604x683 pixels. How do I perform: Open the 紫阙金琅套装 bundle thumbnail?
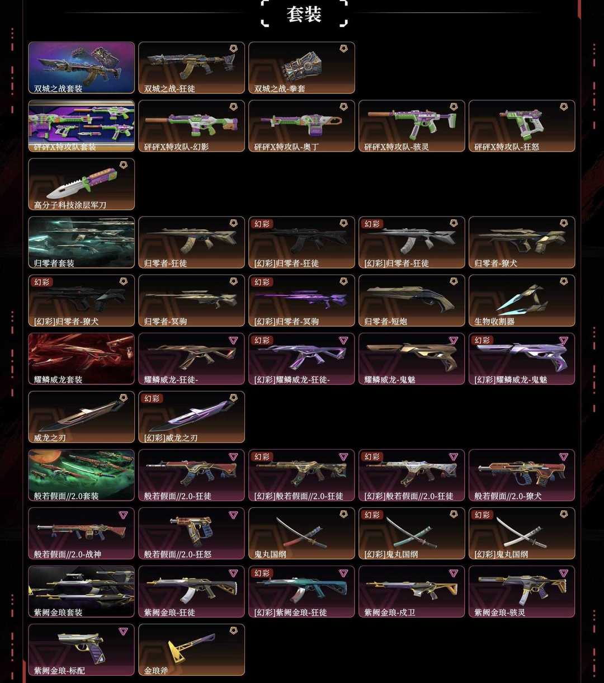click(82, 591)
